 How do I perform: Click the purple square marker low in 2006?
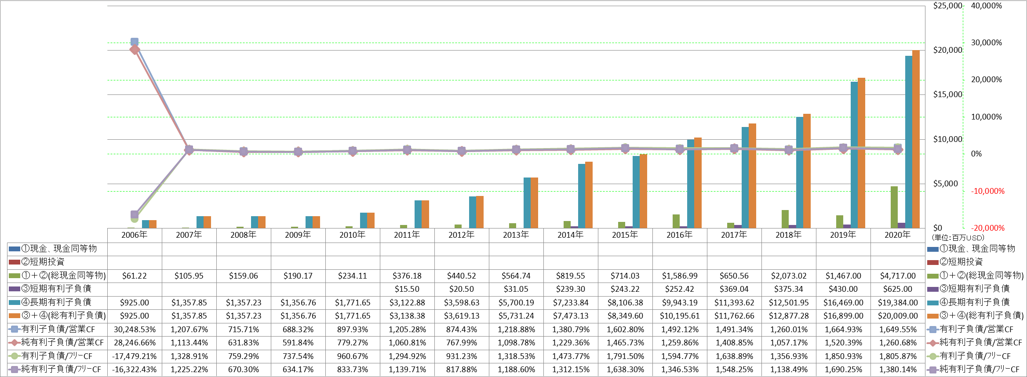coord(135,214)
